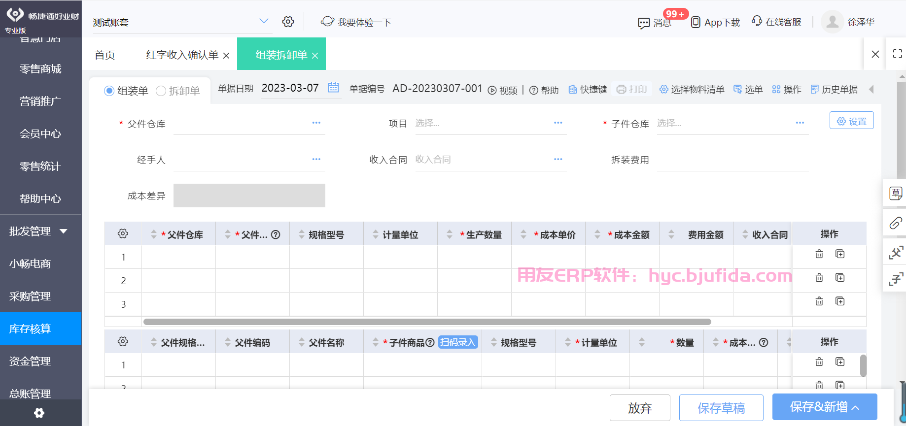906x426 pixels.
Task: Click the 设置 settings button
Action: (852, 121)
